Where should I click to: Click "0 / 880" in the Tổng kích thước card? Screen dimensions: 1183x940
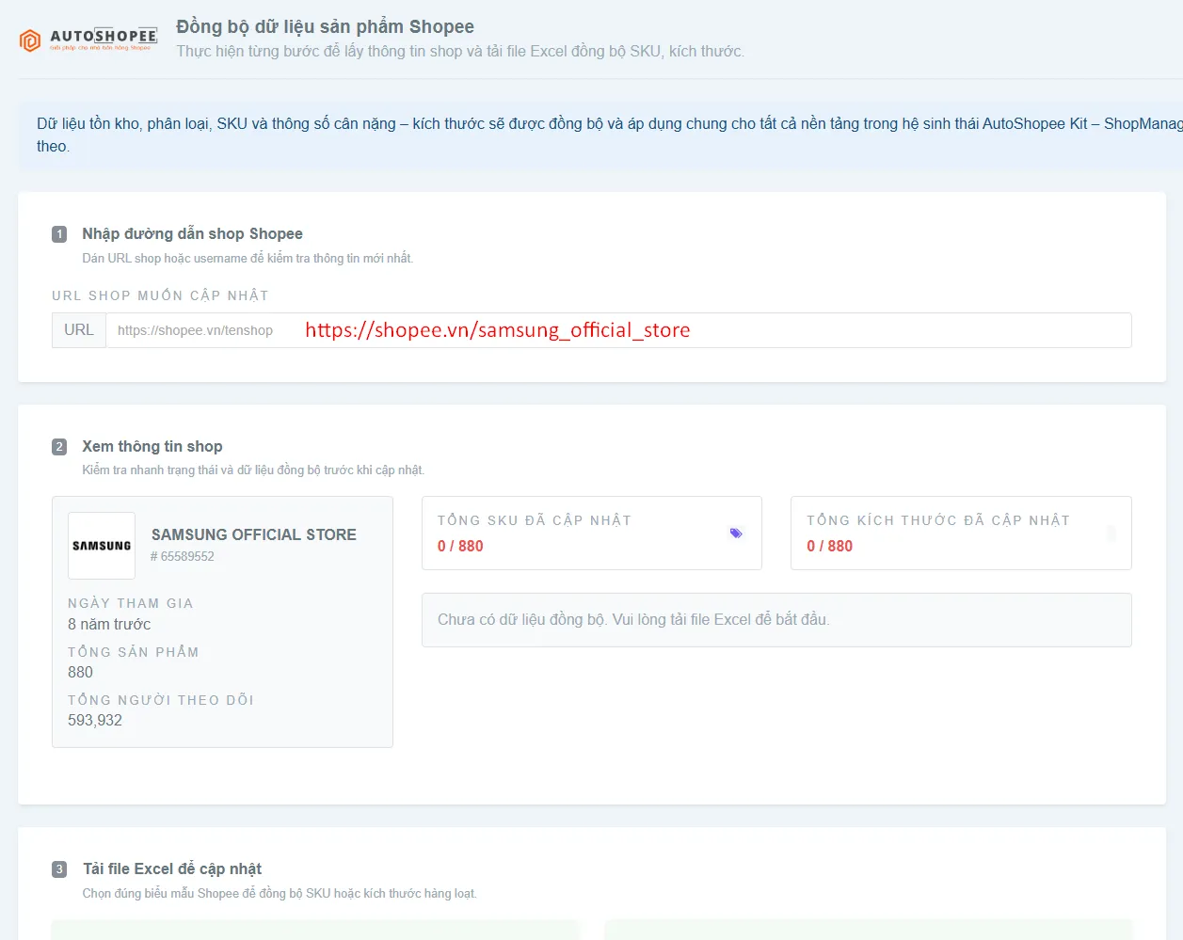[x=829, y=546]
